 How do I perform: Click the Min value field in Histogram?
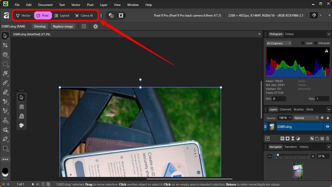click(x=279, y=99)
